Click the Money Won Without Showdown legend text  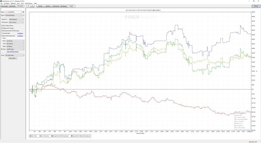tap(81, 136)
